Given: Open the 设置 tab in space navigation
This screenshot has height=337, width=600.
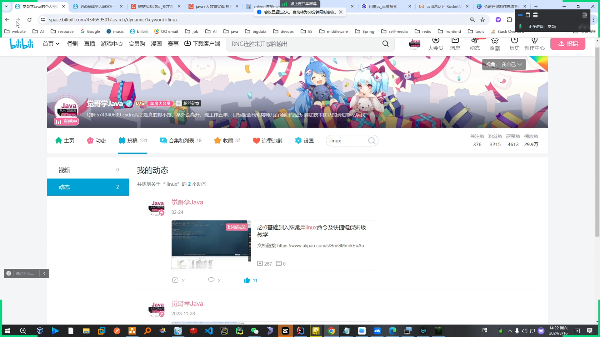Looking at the screenshot, I should pyautogui.click(x=304, y=141).
